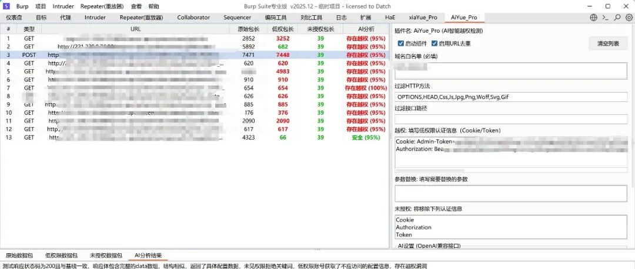
Task: Open the Burp menu
Action: (x=22, y=6)
